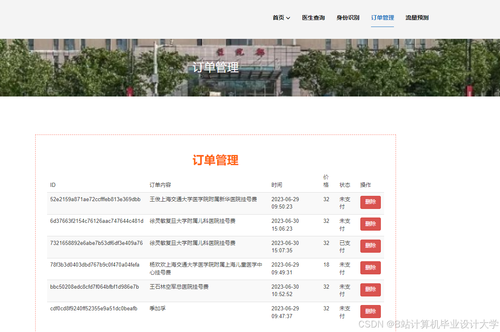This screenshot has width=500, height=332.
Task: Click the 订单管理 banner title
Action: coord(216,67)
